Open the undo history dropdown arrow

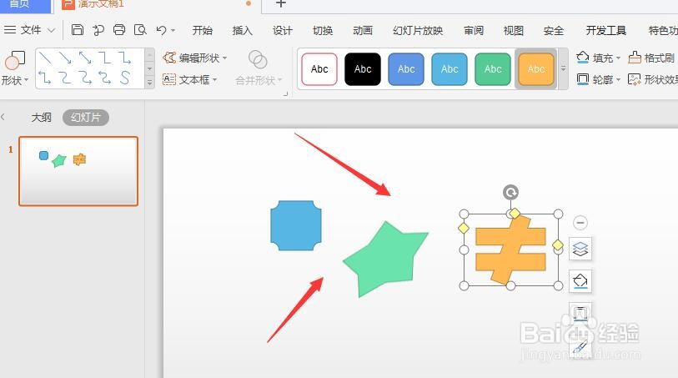[173, 30]
